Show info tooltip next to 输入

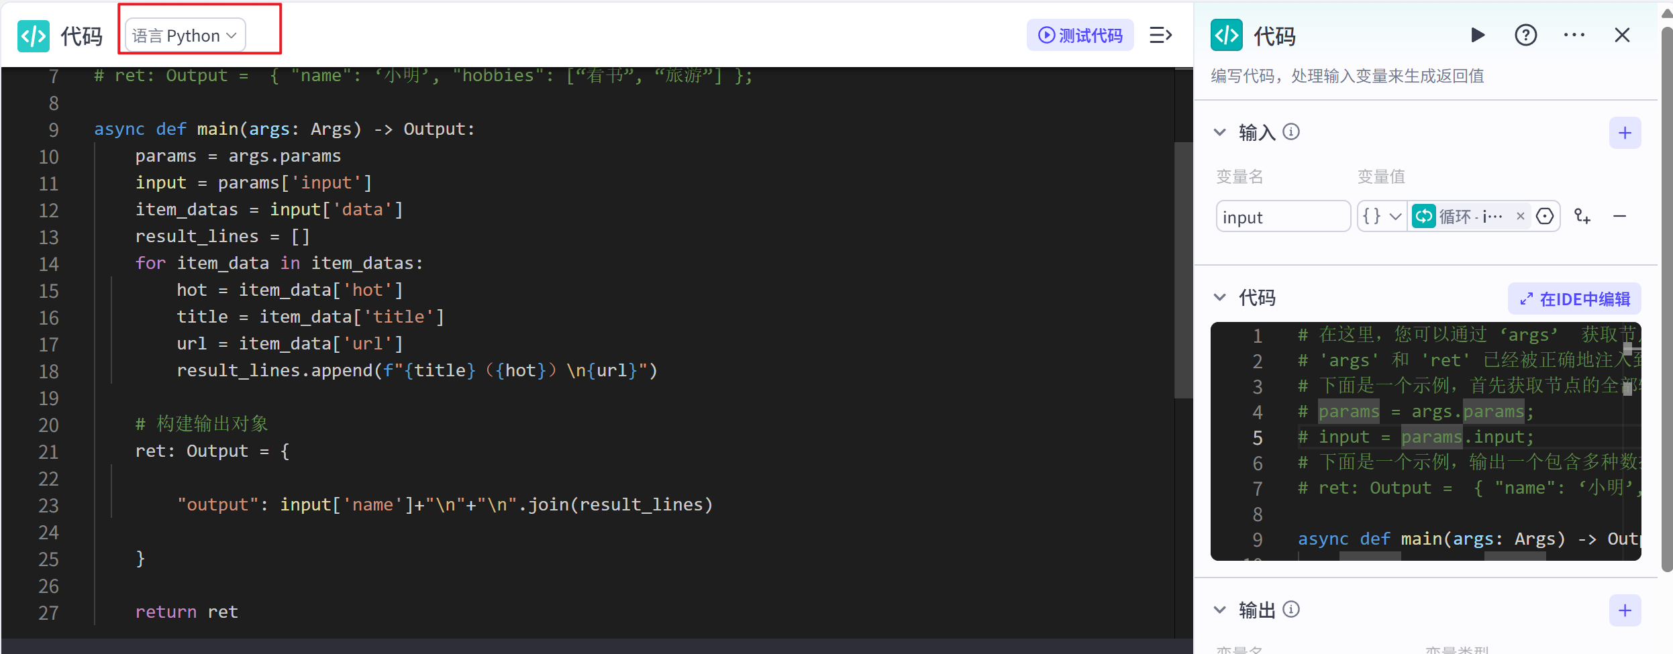(1291, 132)
